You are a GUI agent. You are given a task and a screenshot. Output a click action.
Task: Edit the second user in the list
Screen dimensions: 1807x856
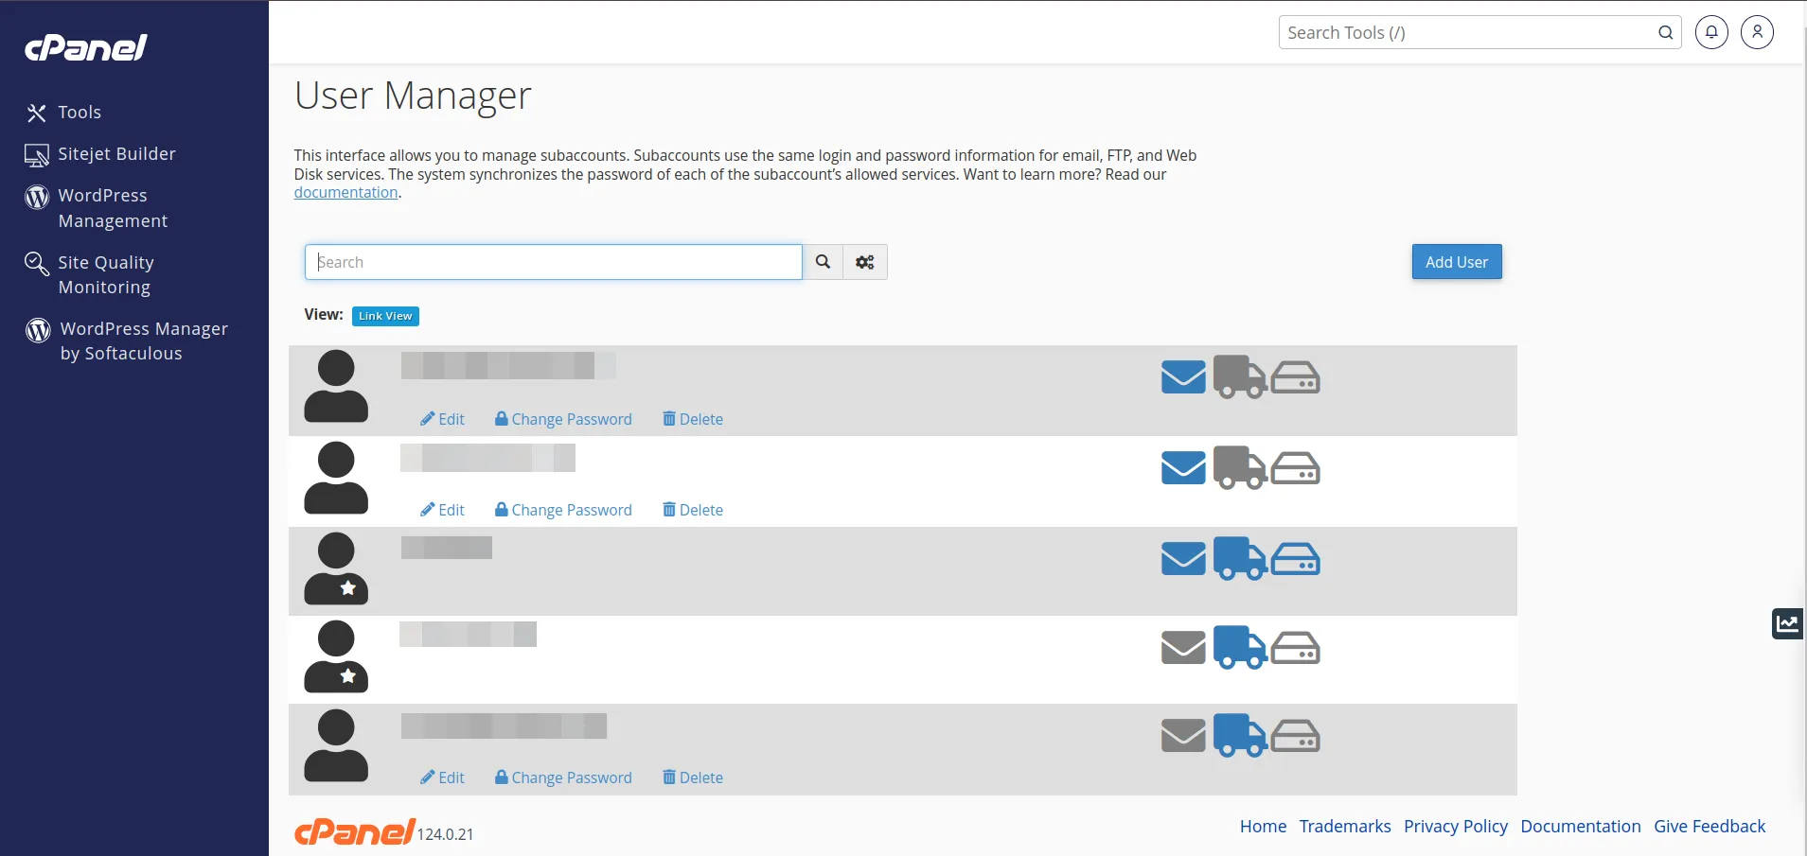(x=443, y=510)
